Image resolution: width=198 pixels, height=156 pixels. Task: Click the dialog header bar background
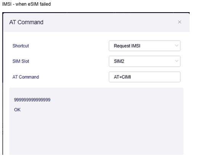tap(102, 22)
